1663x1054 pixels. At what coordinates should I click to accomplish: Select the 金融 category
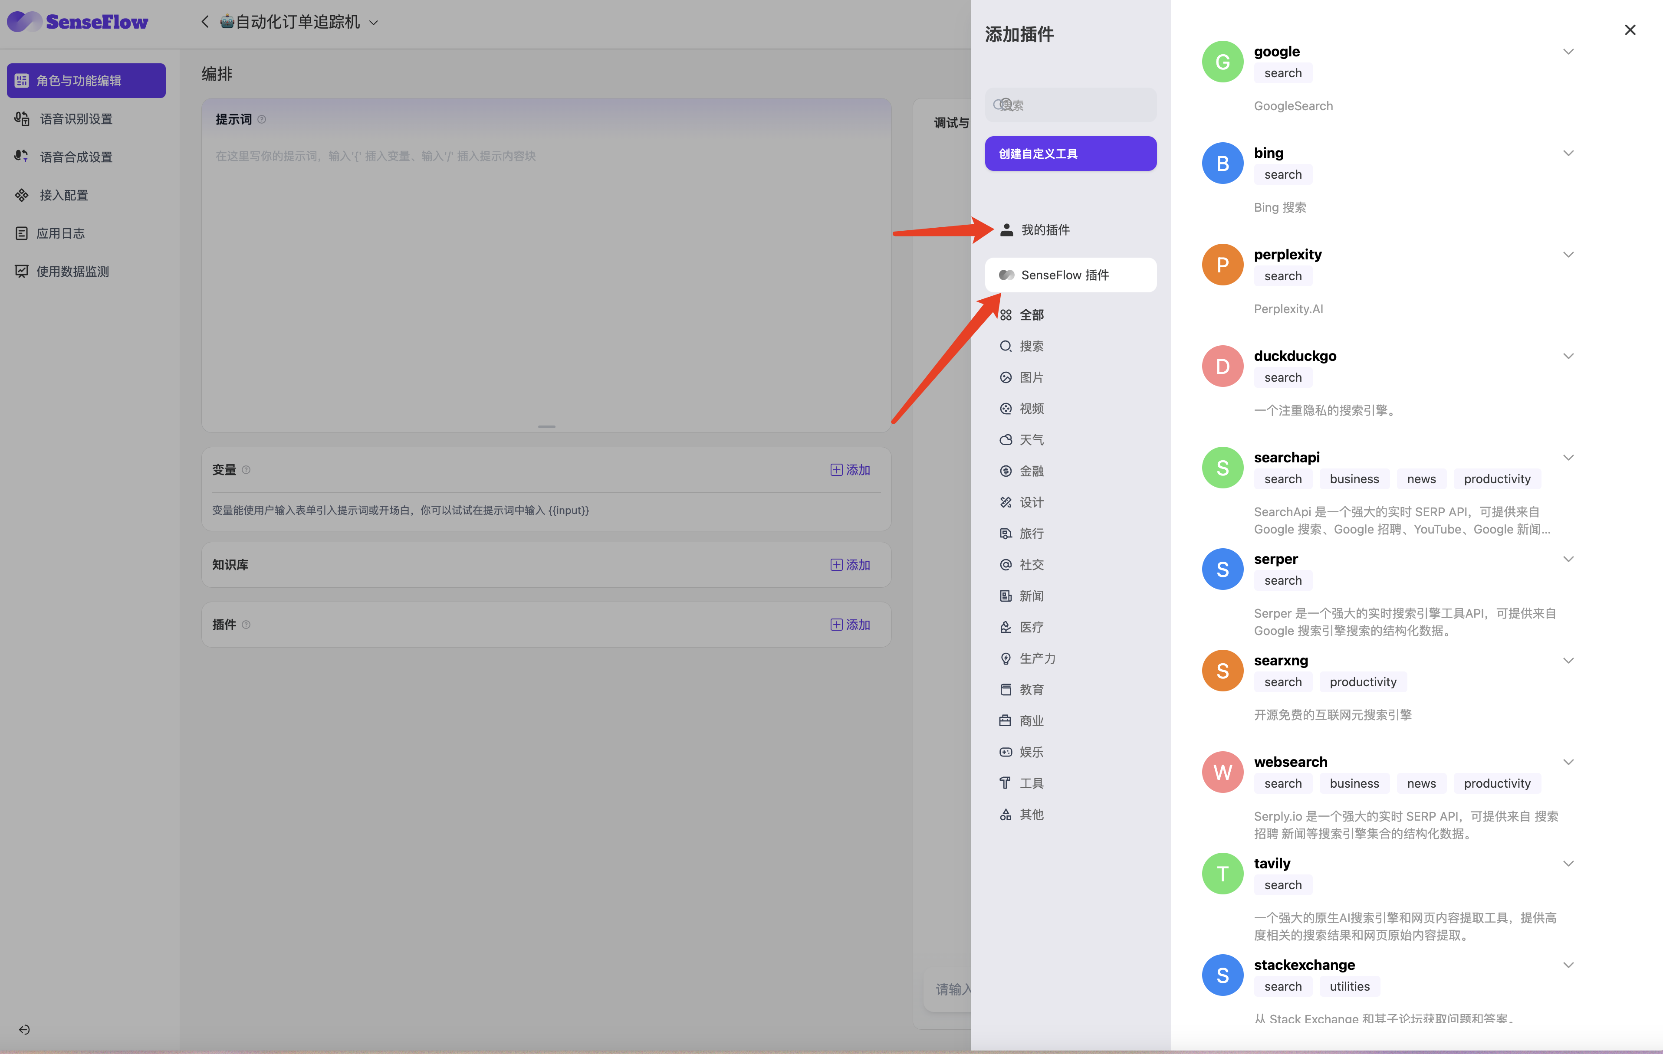1022,471
